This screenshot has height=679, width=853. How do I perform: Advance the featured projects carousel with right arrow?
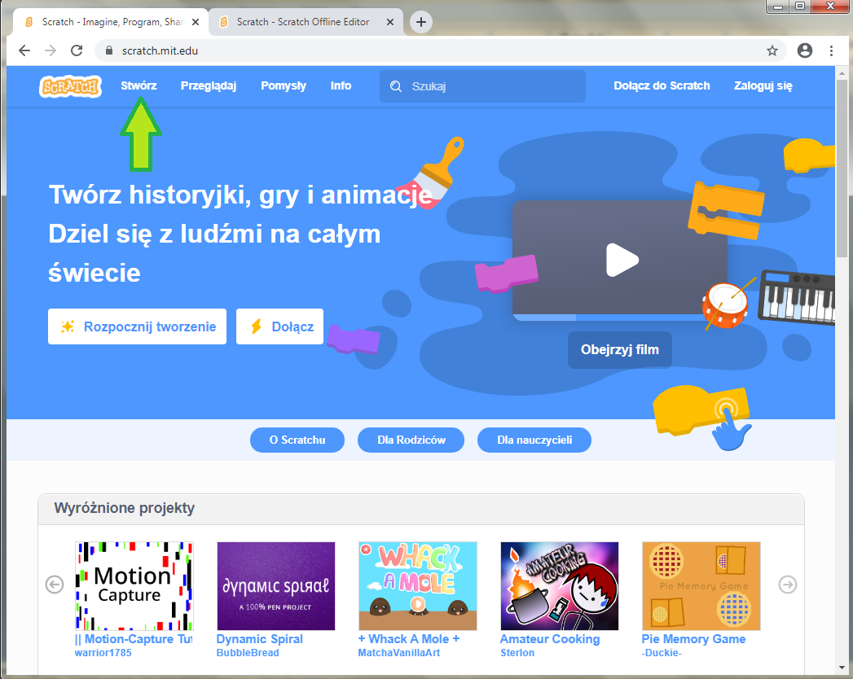pos(787,585)
